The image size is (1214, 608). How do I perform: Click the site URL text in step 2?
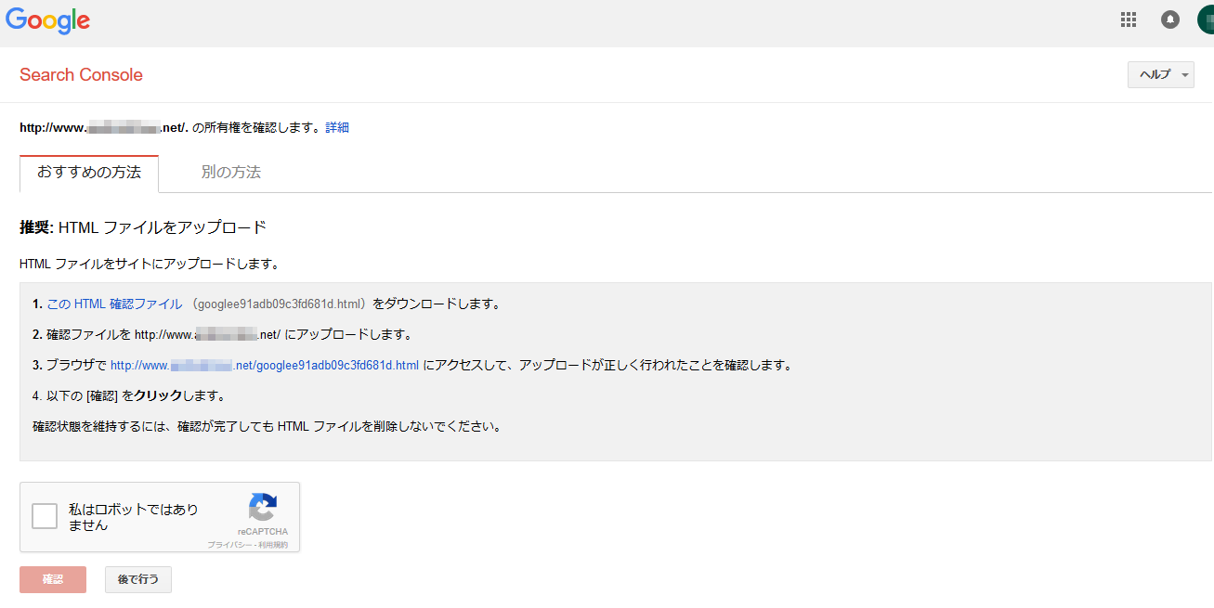tap(207, 334)
